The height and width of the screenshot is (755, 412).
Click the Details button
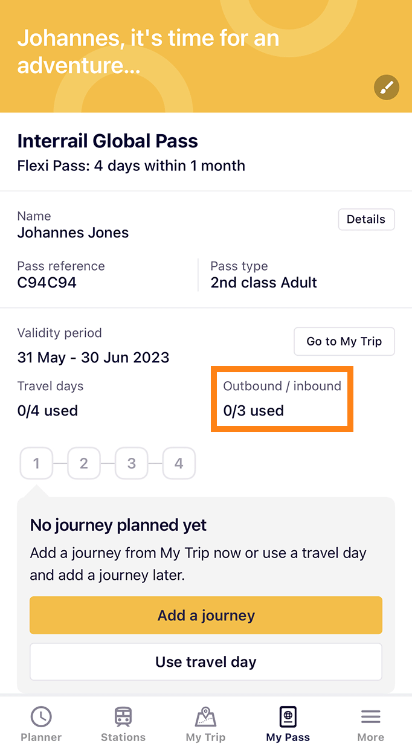coord(366,219)
